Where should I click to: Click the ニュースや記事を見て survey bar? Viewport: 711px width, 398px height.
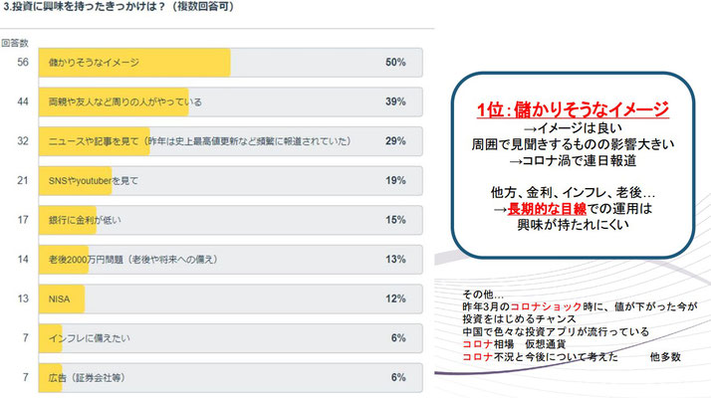point(230,141)
